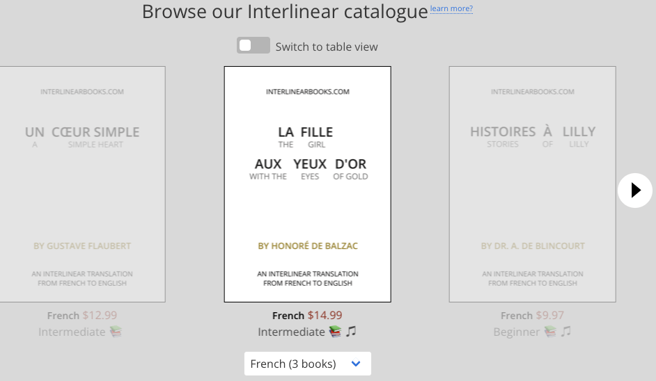Click the music note icon beside Beginner
The width and height of the screenshot is (656, 381).
(x=565, y=332)
